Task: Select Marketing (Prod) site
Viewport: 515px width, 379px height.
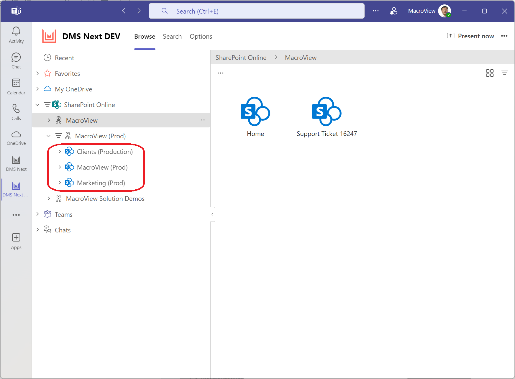Action: click(x=101, y=183)
